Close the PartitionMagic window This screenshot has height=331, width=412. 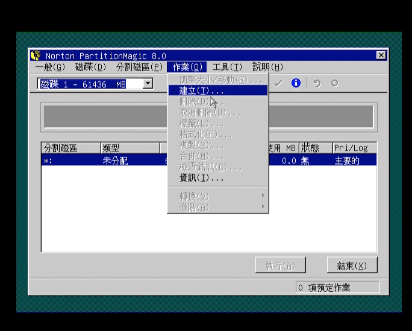pos(381,55)
